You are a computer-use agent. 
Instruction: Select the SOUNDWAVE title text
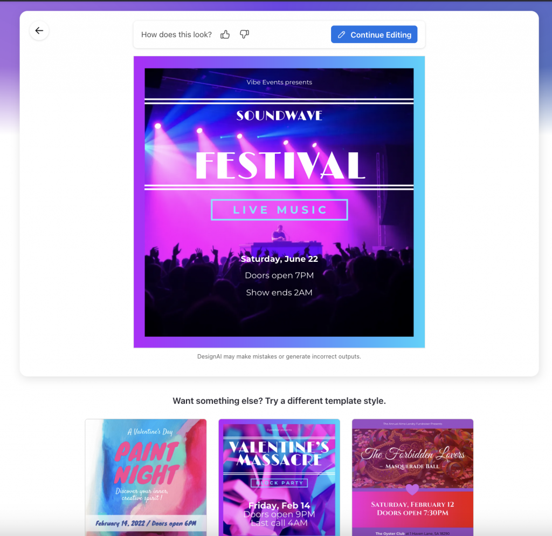tap(279, 115)
